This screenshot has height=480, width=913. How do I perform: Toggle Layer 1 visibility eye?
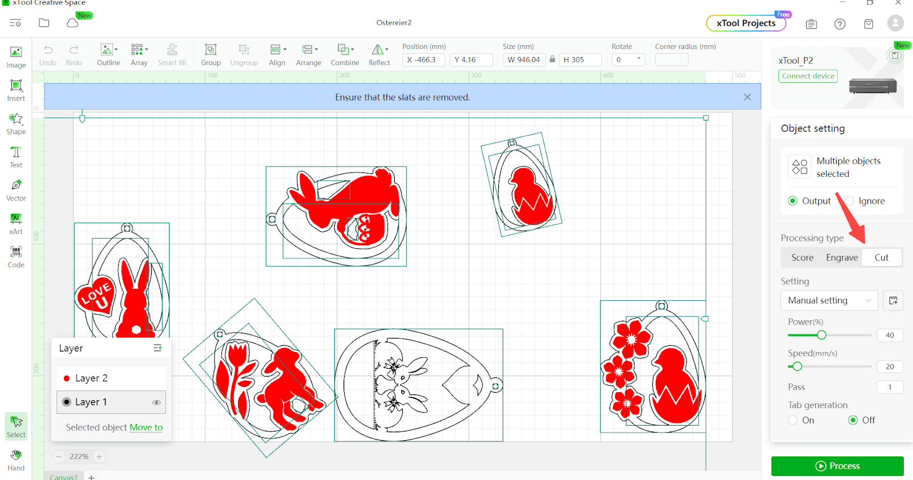coord(156,402)
